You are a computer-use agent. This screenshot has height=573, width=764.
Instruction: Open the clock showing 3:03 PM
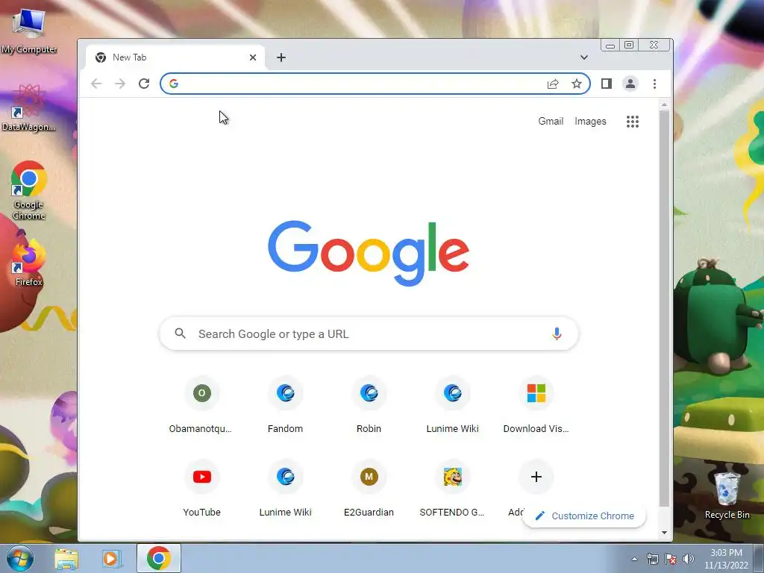coord(726,559)
